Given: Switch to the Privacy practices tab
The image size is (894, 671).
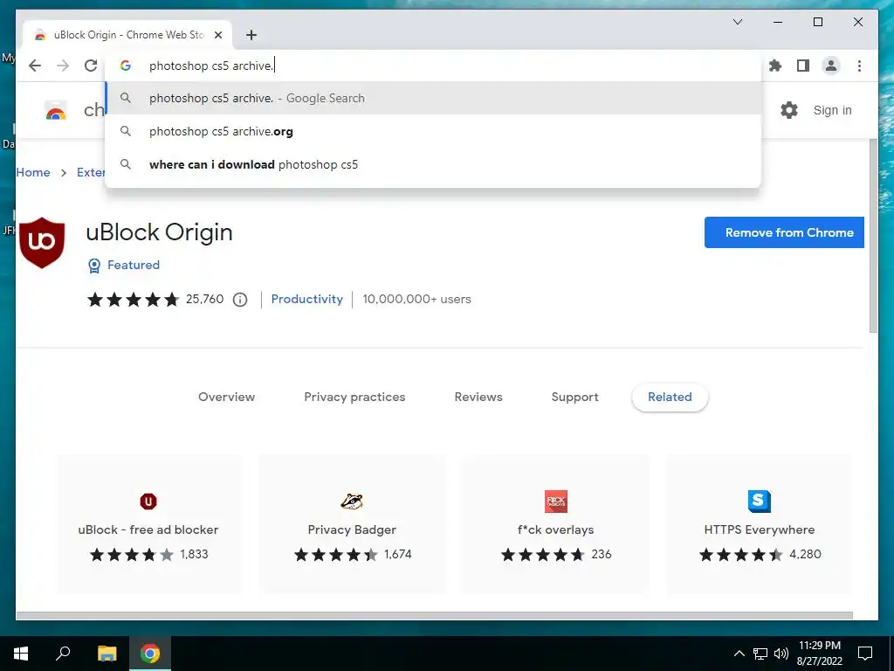Looking at the screenshot, I should [354, 398].
